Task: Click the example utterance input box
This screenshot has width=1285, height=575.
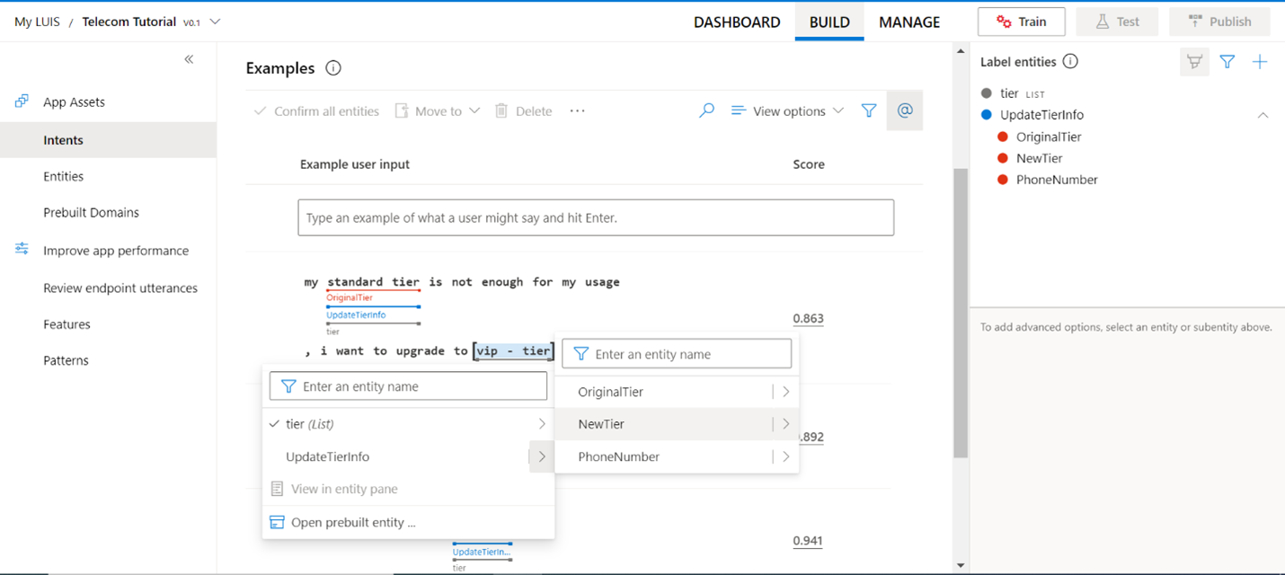Action: pos(596,217)
